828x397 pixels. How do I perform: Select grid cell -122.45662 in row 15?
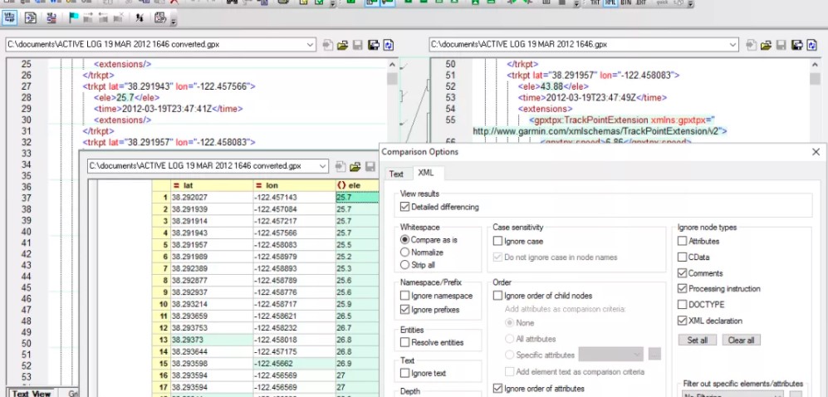294,364
